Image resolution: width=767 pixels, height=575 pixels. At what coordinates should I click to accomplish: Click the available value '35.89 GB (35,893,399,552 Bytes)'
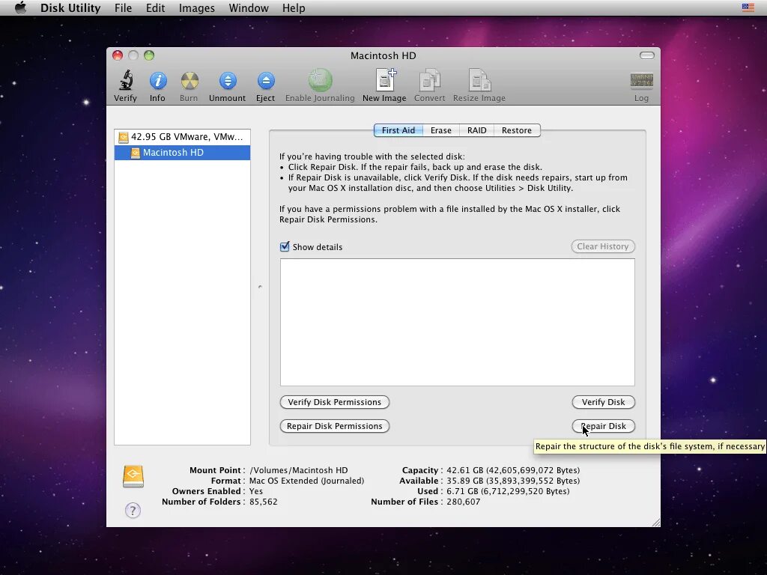pos(513,481)
